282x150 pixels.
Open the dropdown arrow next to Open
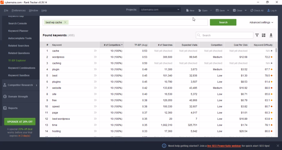[x=211, y=10]
